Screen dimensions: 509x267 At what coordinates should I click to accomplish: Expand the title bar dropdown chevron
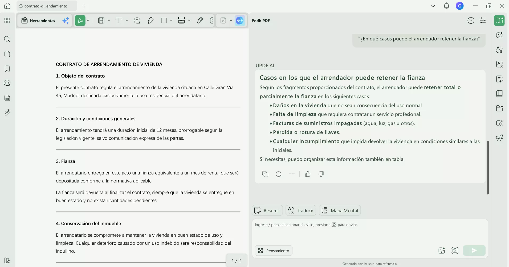433,6
